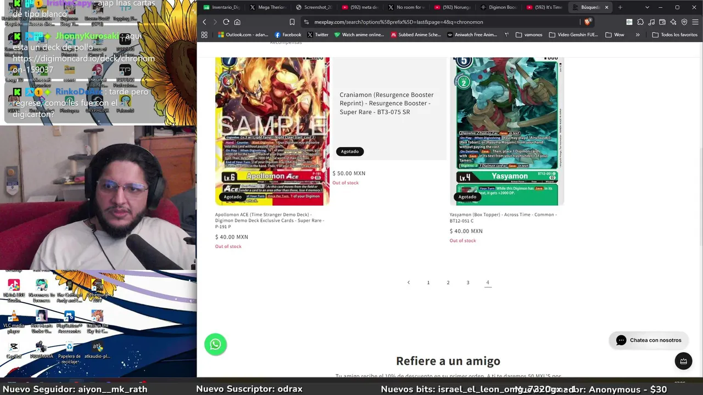Select the Cyberpunk 2077 desktop shortcut

(97, 291)
